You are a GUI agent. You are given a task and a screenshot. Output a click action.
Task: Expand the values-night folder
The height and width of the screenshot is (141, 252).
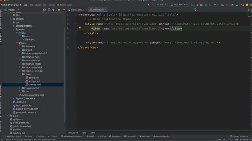click(x=20, y=88)
